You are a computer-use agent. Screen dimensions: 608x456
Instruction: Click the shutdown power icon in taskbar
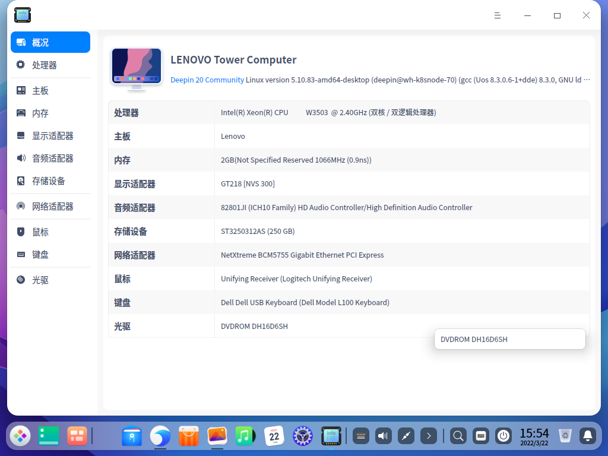[x=503, y=436]
